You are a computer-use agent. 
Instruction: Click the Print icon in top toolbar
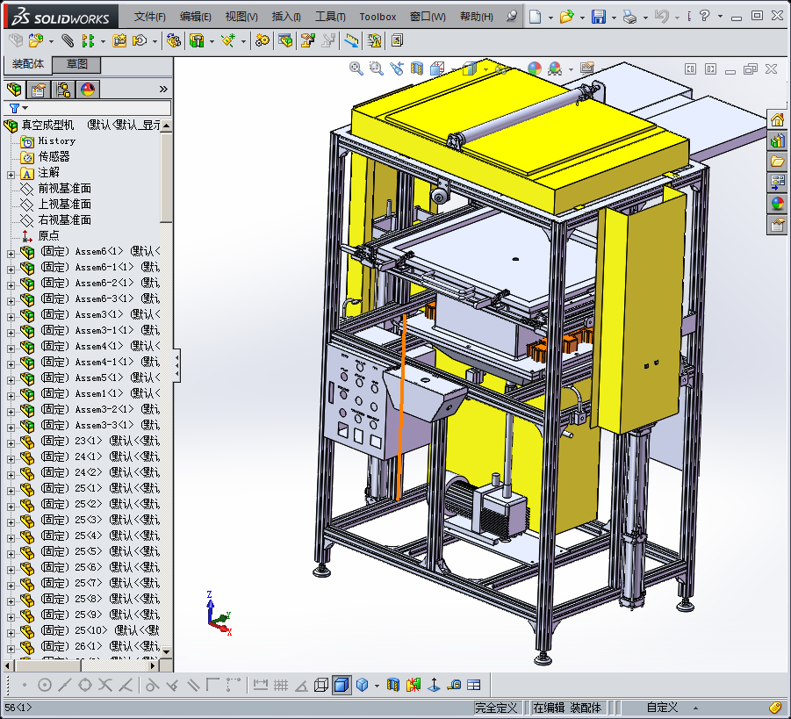pos(629,17)
